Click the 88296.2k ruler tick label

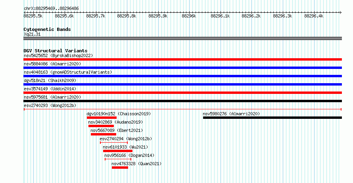coord(251,16)
